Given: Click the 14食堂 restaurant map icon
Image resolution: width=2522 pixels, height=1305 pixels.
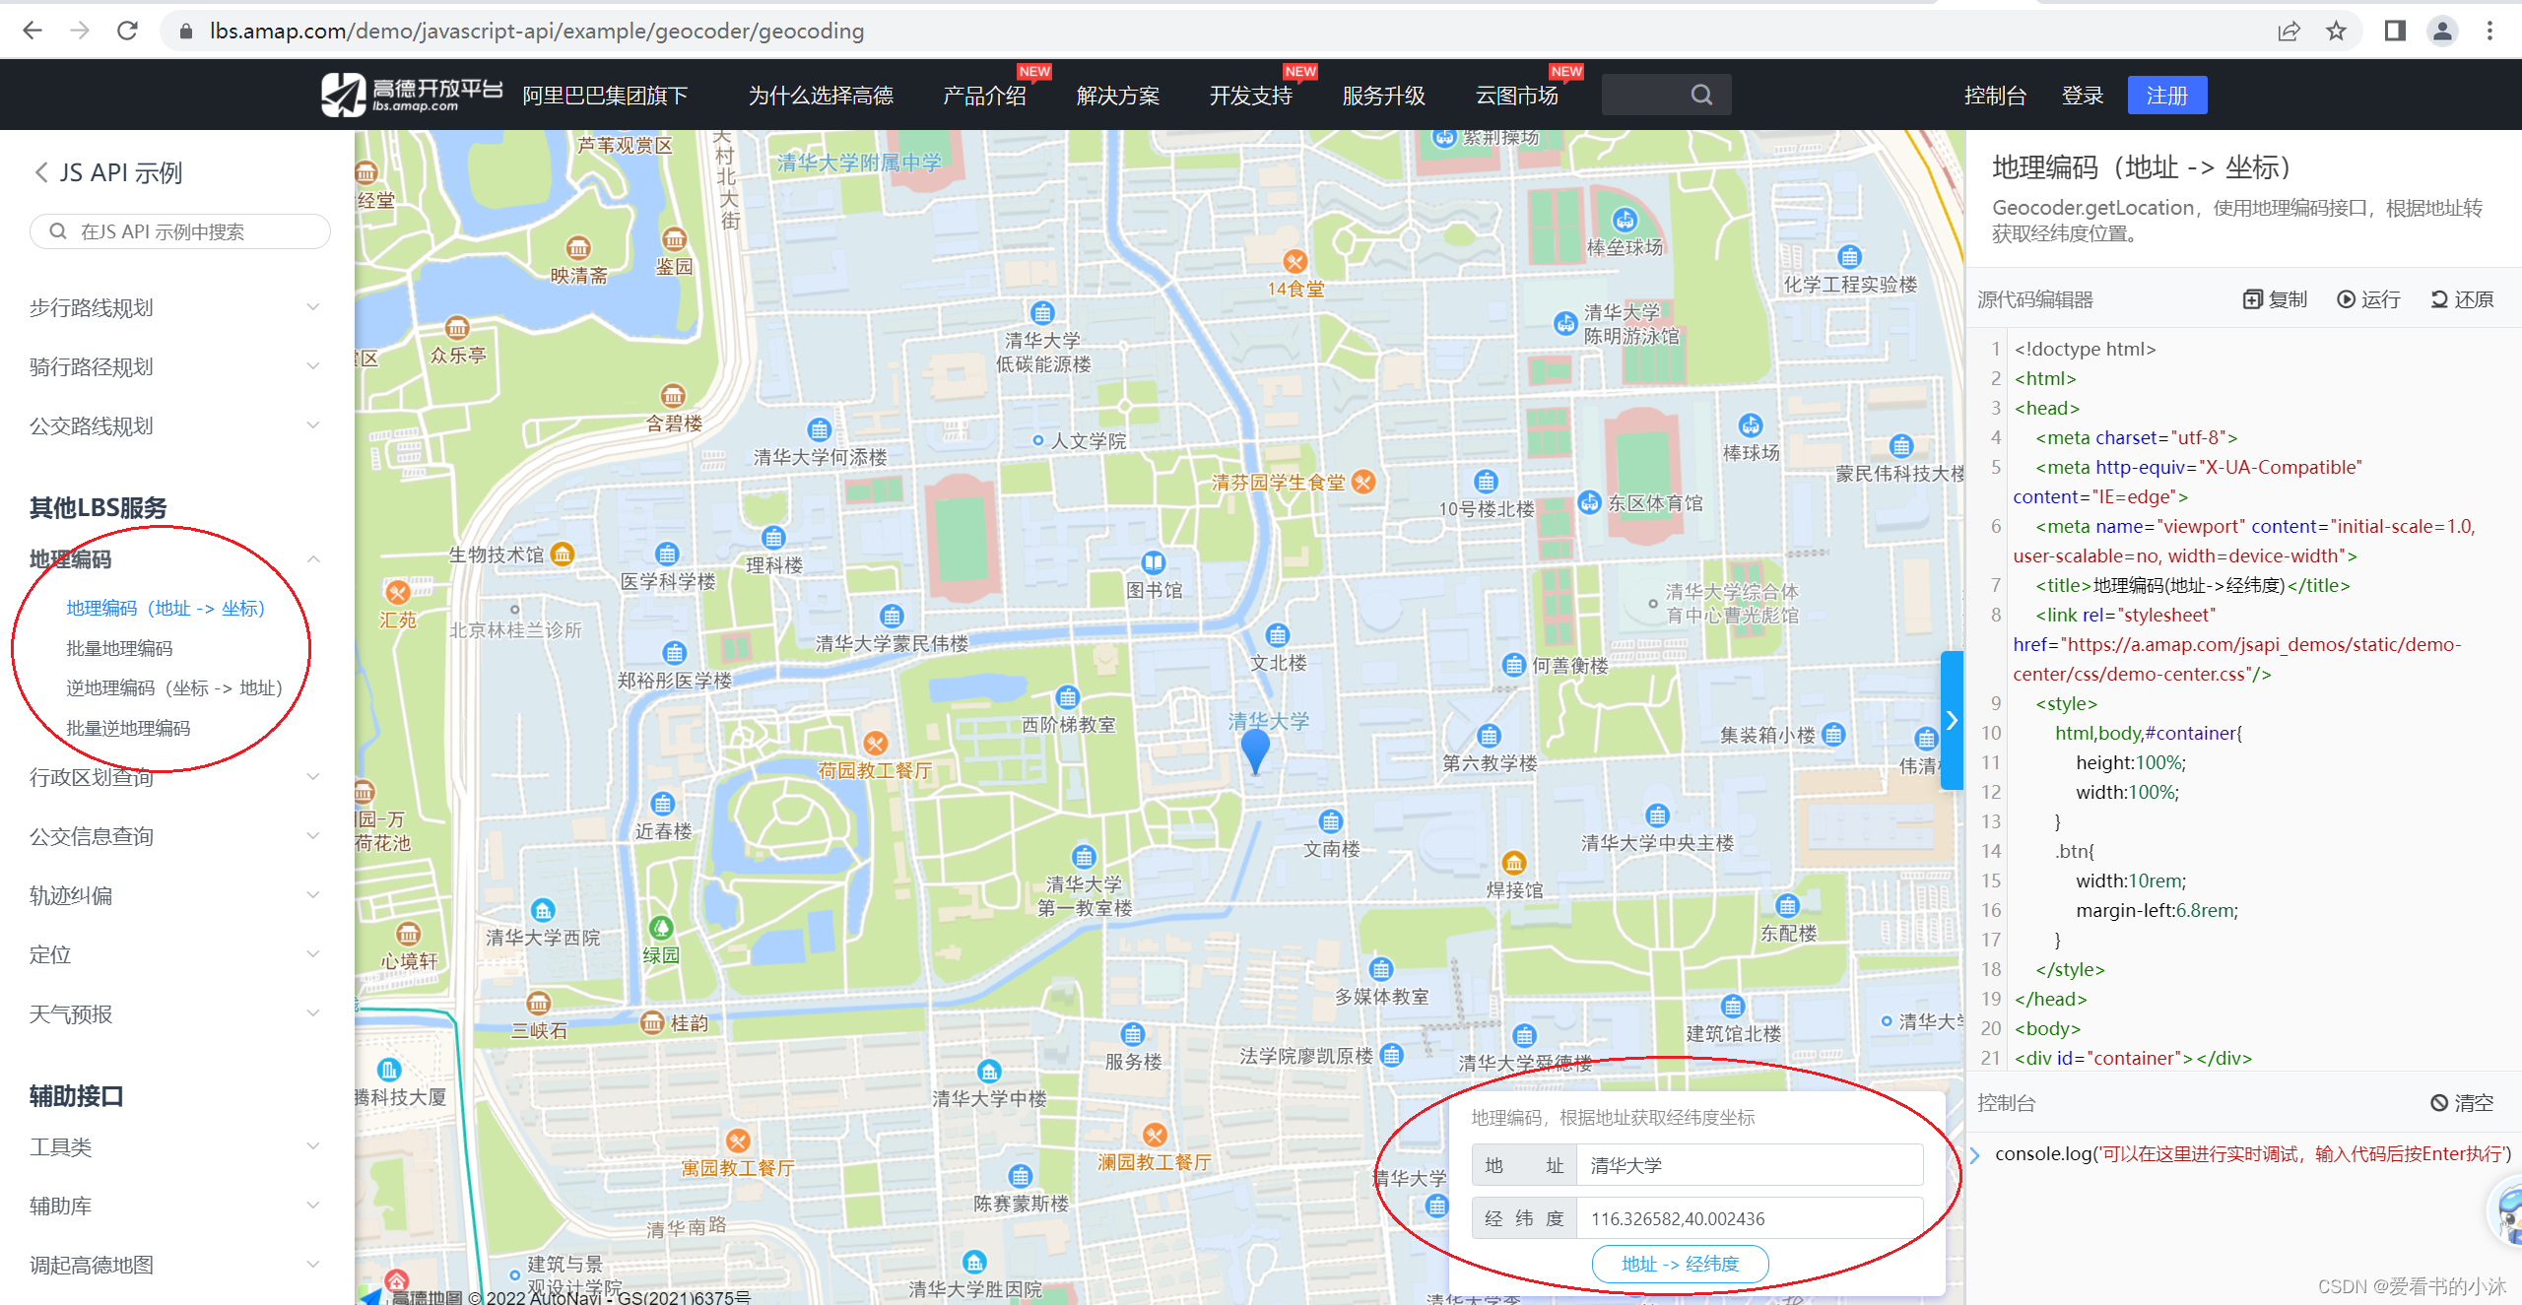Looking at the screenshot, I should 1295,261.
